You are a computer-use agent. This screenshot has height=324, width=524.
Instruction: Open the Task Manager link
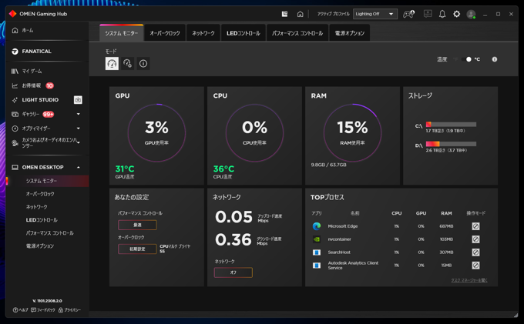[469, 280]
